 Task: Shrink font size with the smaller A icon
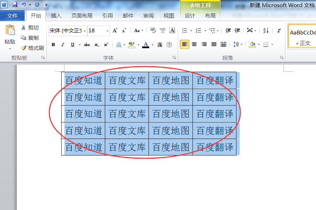coord(124,31)
